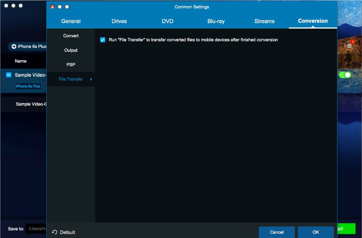This screenshot has width=362, height=238.
Task: Click the Save to path field
Action: click(x=36, y=229)
